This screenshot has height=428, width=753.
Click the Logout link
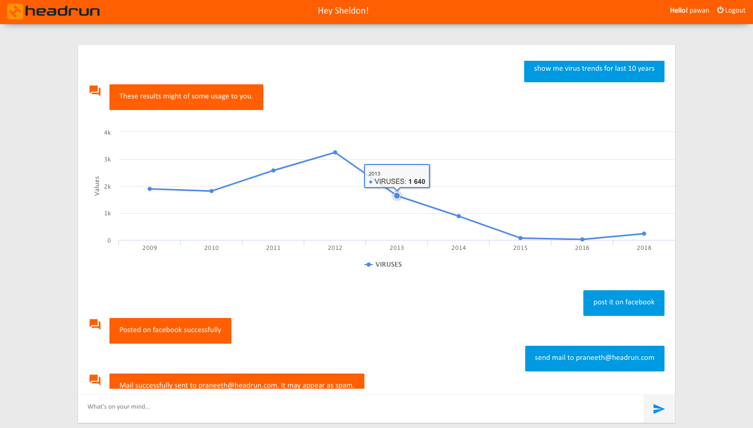(x=732, y=10)
